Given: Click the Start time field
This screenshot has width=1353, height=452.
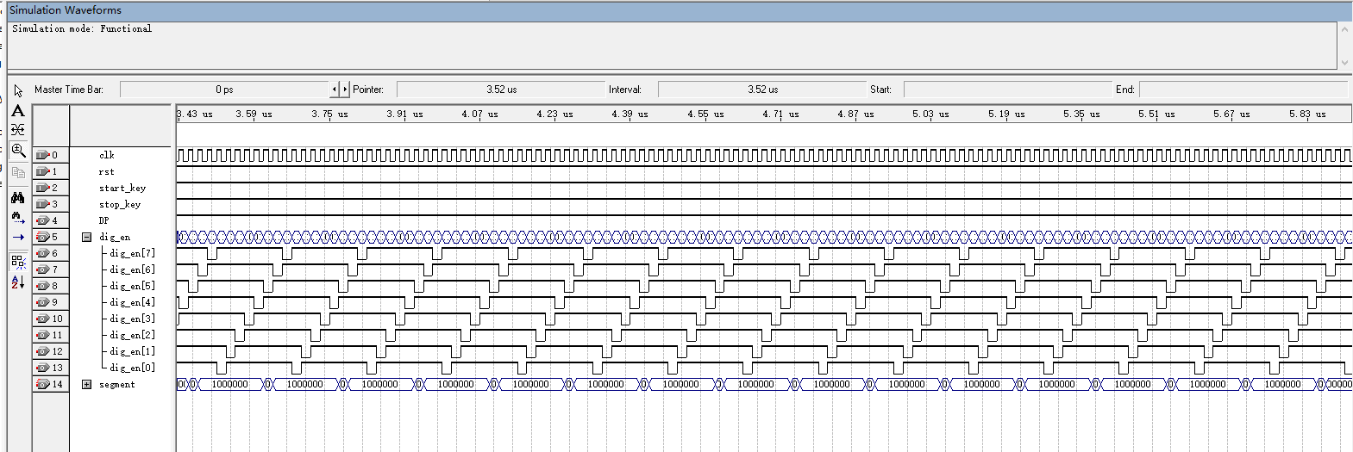Looking at the screenshot, I should coord(1008,90).
